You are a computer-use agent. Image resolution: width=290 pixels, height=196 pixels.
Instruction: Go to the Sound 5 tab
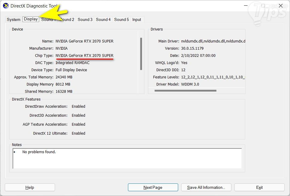pyautogui.click(x=121, y=19)
